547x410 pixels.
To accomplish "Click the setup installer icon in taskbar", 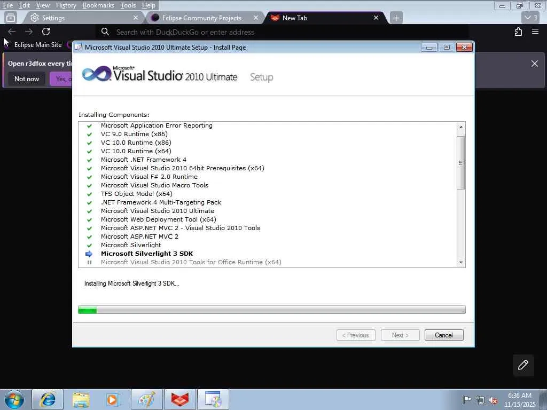I will click(213, 399).
